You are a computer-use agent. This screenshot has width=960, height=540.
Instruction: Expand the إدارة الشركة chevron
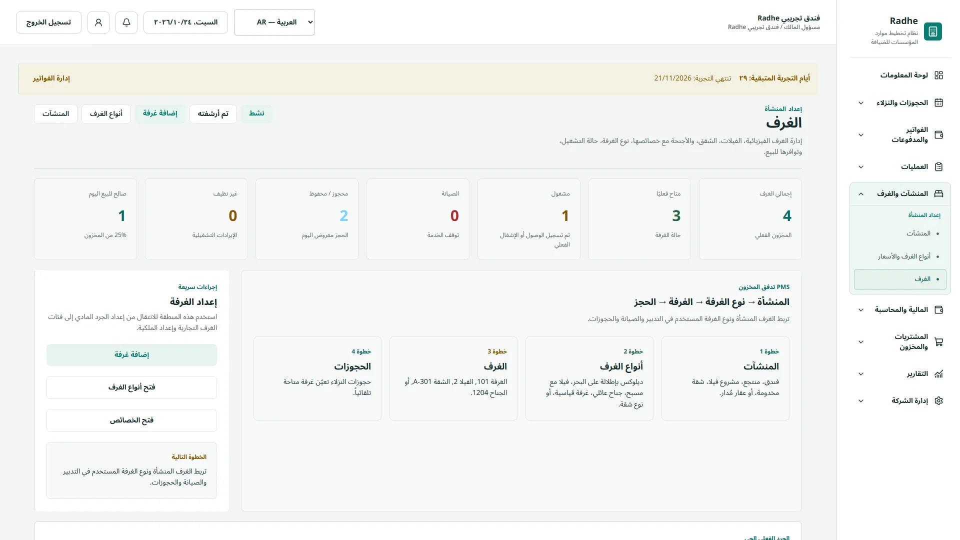coord(861,401)
